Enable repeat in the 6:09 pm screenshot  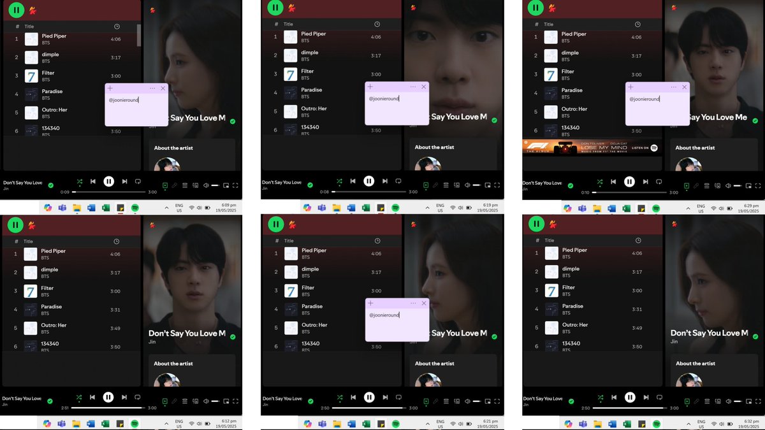pos(138,182)
